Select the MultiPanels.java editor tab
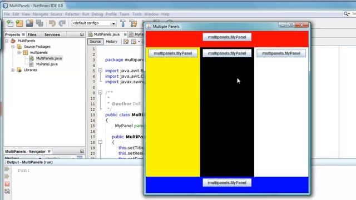 (x=106, y=34)
